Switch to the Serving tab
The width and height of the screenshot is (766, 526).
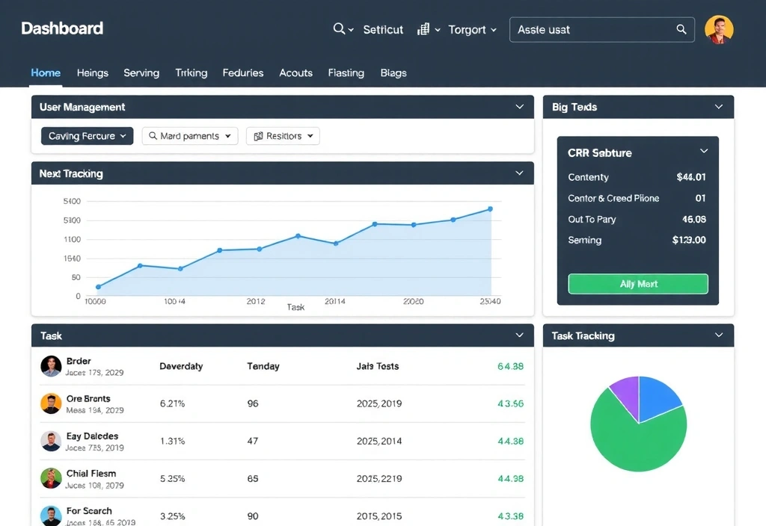click(141, 72)
